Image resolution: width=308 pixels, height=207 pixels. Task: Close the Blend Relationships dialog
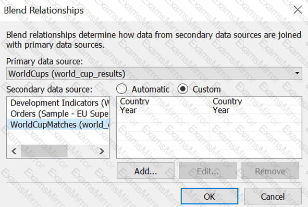(298, 10)
